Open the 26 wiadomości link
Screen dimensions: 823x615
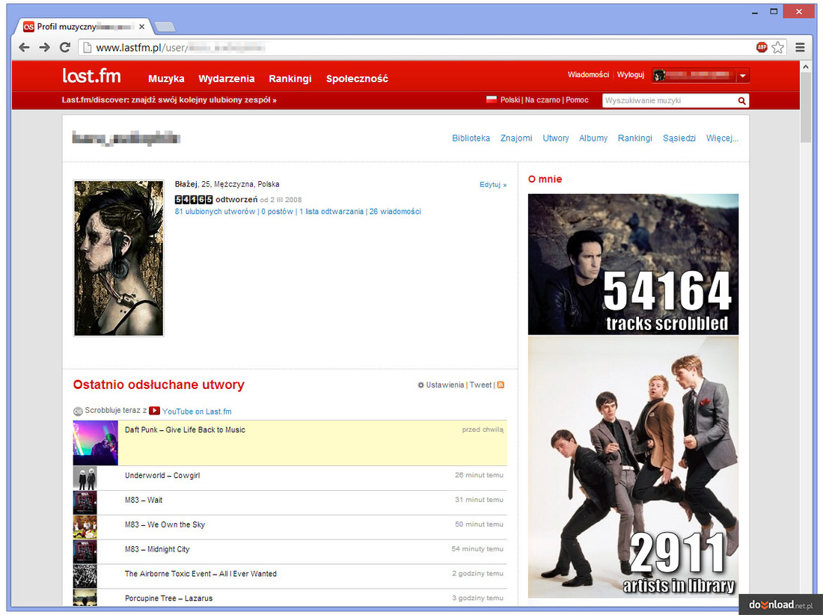(x=395, y=212)
